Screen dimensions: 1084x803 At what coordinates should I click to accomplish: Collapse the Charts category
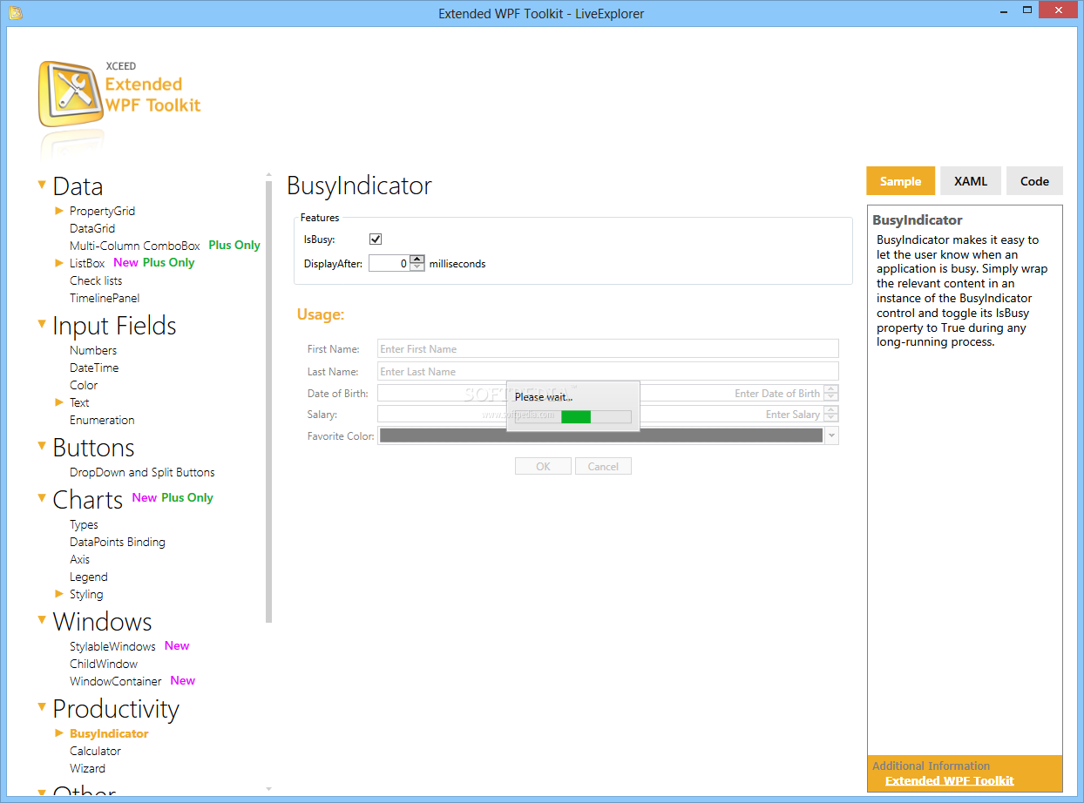pyautogui.click(x=41, y=498)
